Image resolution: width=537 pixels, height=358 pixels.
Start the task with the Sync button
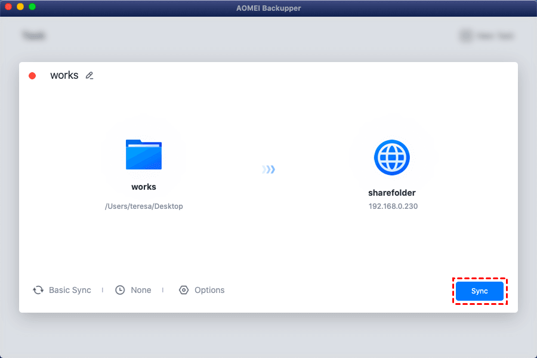(479, 291)
